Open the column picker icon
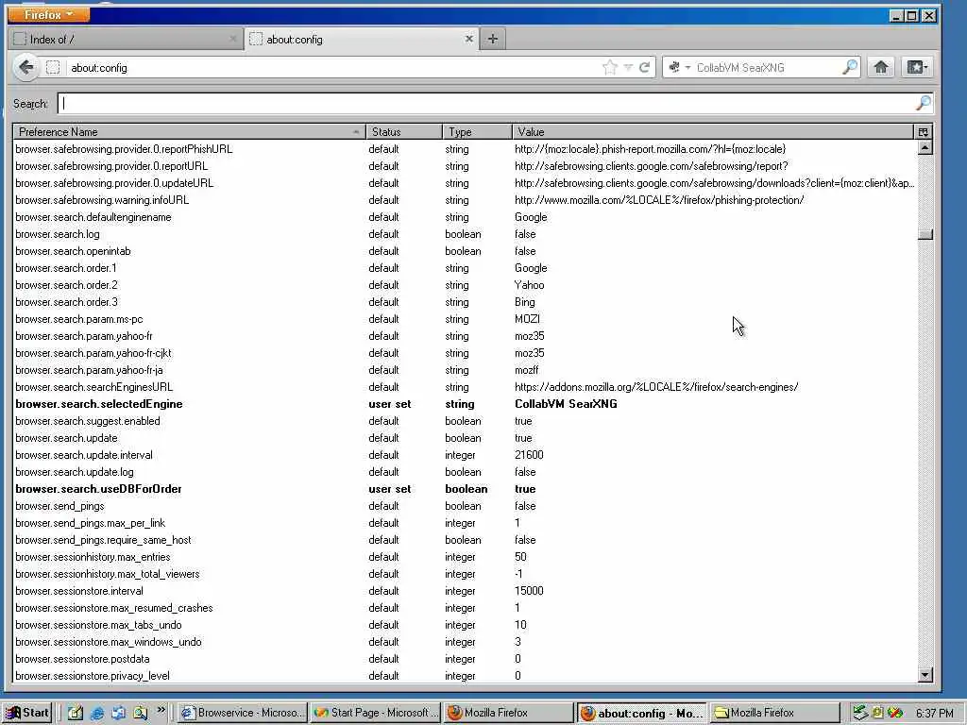This screenshot has width=967, height=725. (x=924, y=132)
